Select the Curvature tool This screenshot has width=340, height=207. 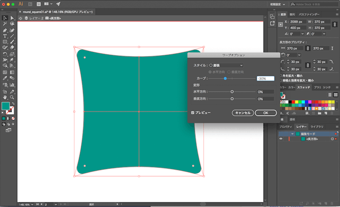click(12, 30)
